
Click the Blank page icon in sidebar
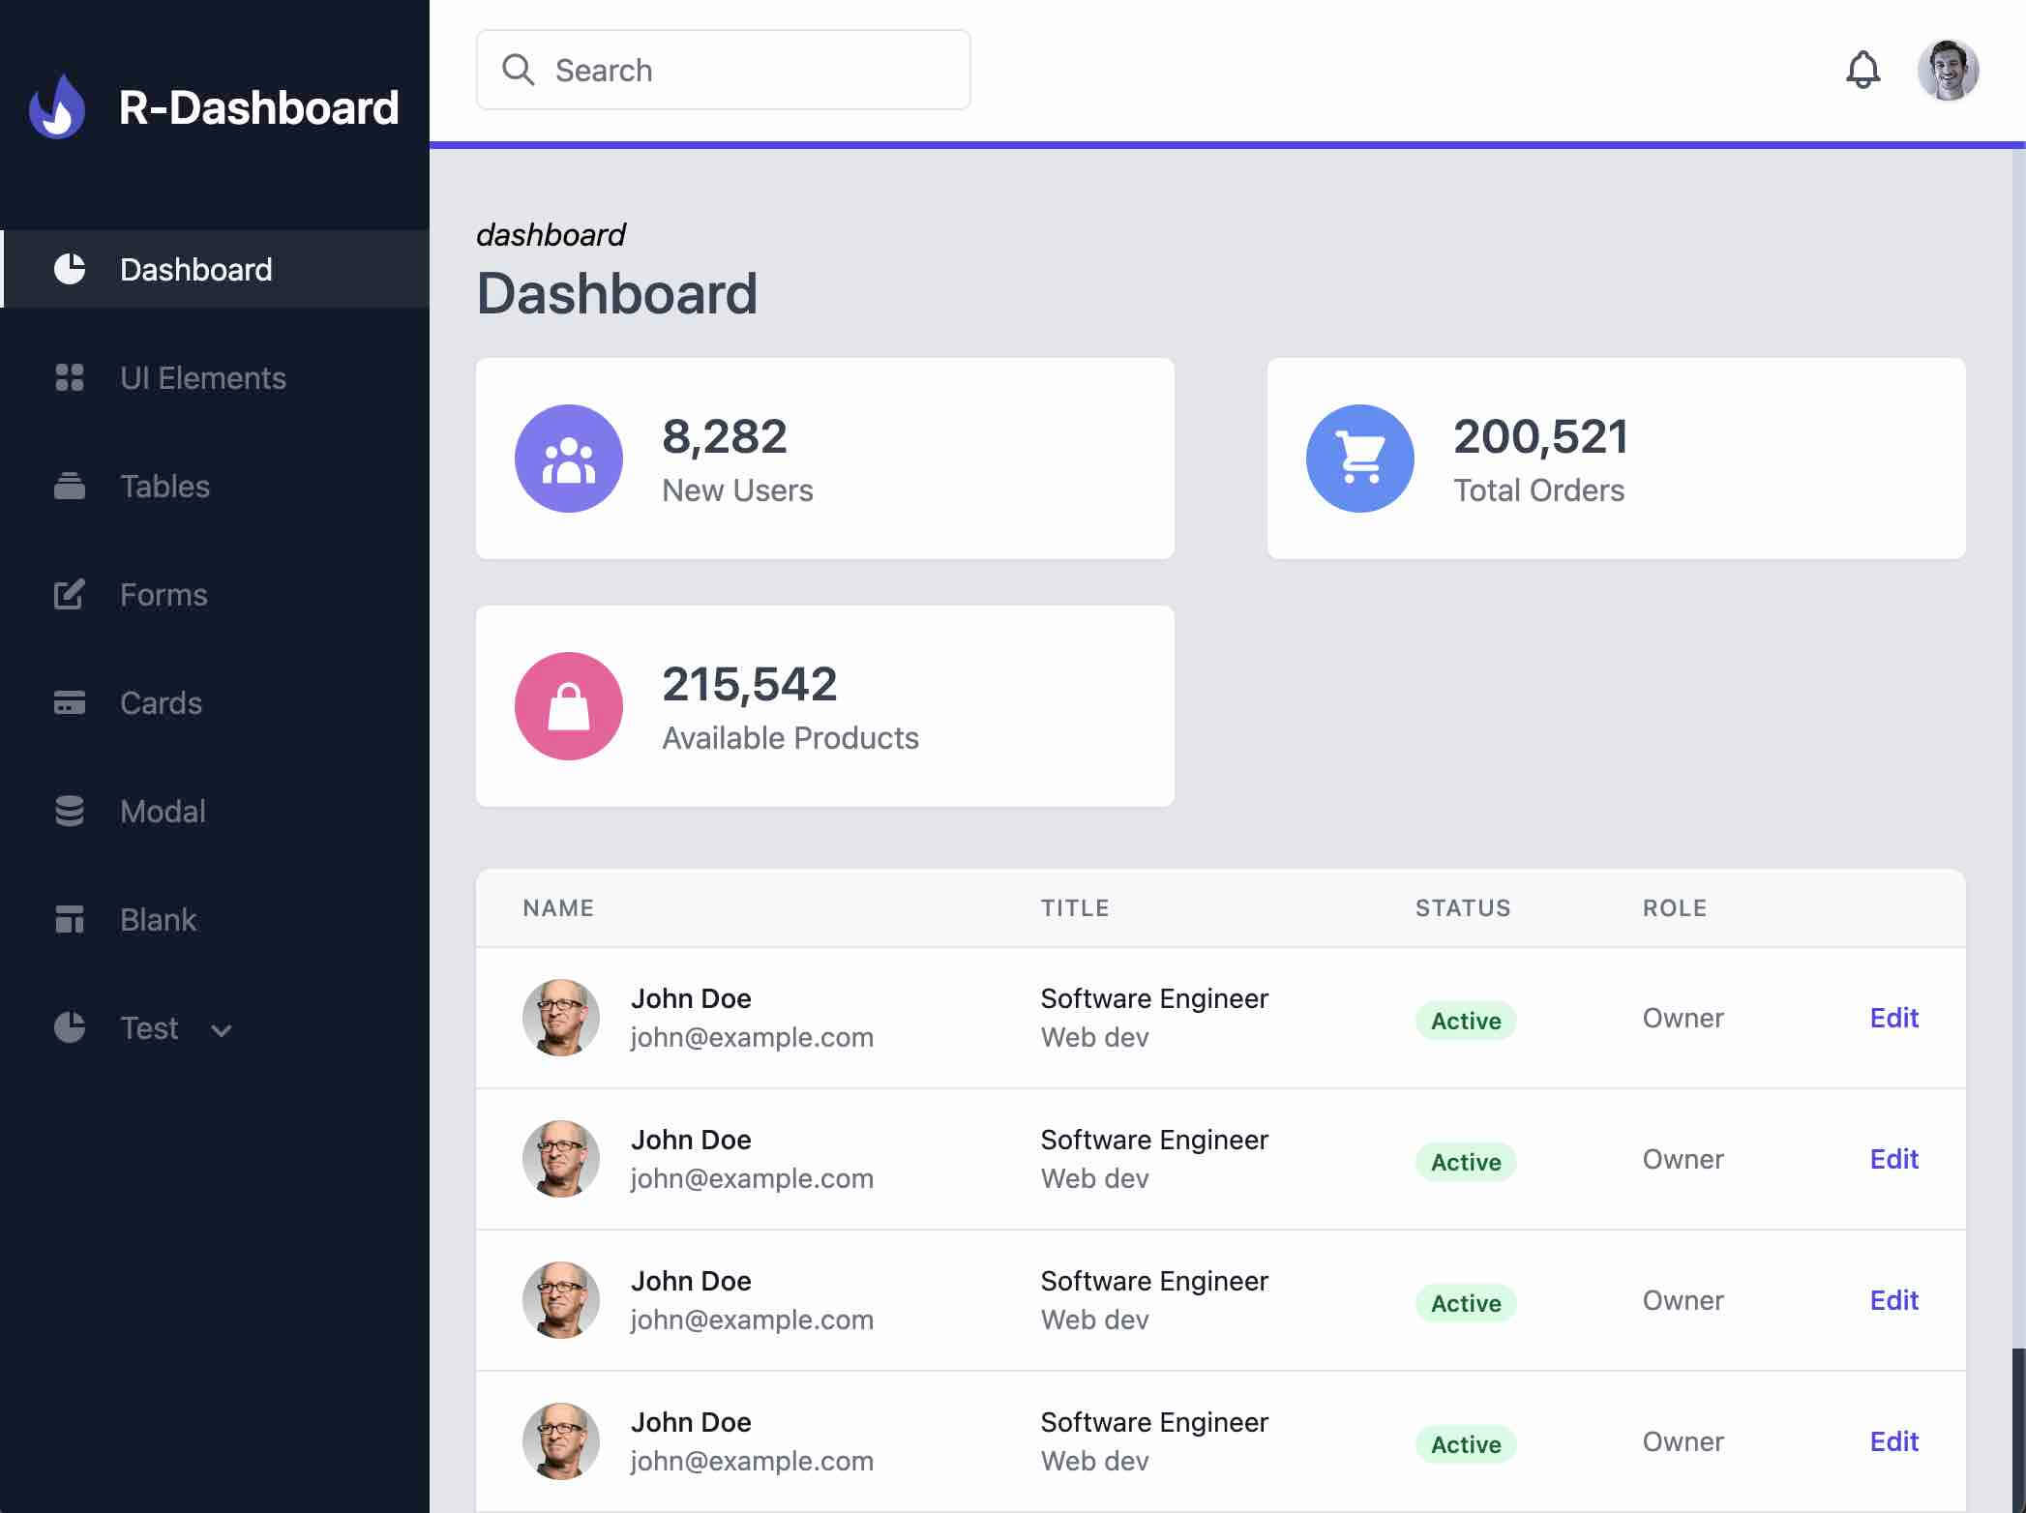point(68,920)
